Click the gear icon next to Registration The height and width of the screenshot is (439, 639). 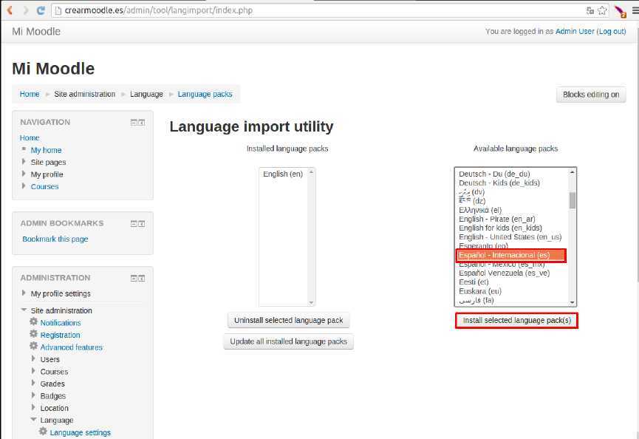click(33, 335)
